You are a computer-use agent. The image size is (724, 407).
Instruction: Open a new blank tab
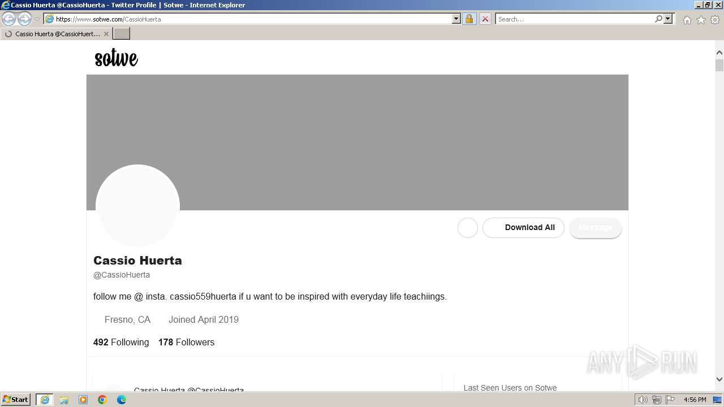coord(122,34)
